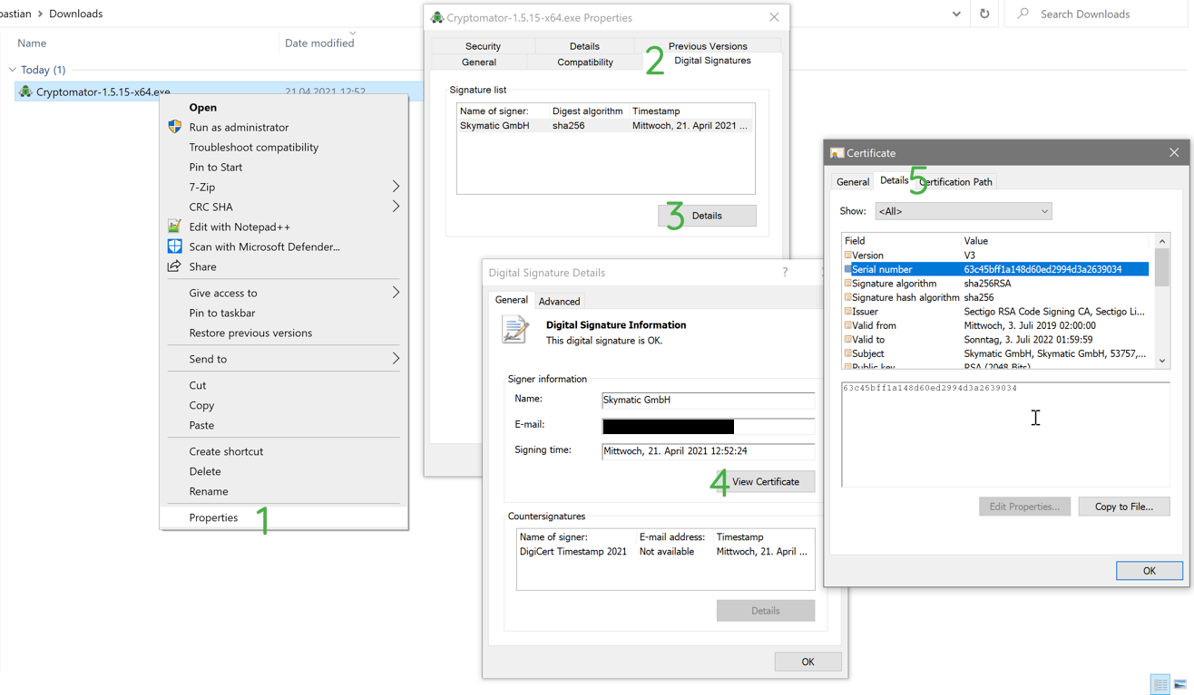Click the Cryptomator icon in Properties title bar
Viewport: 1194px width, 695px height.
coord(437,17)
